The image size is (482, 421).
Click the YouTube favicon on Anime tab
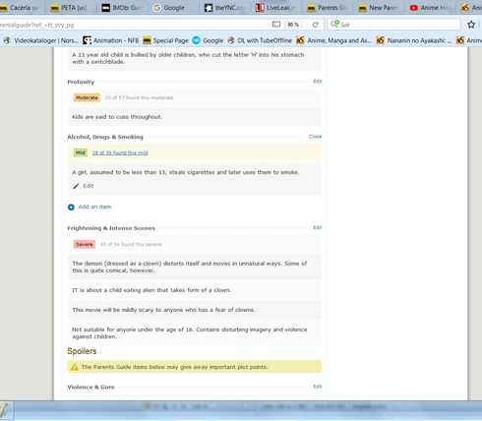[x=414, y=8]
